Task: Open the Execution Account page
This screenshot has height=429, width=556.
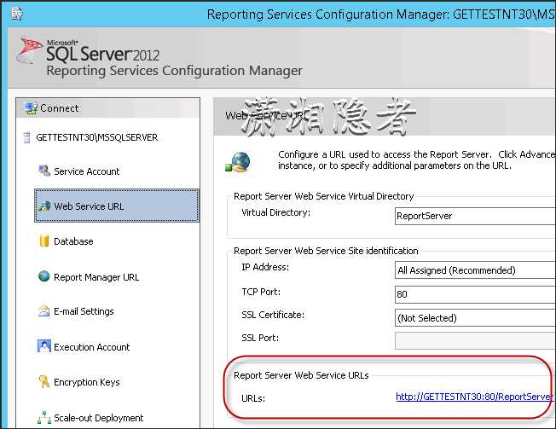Action: 91,347
